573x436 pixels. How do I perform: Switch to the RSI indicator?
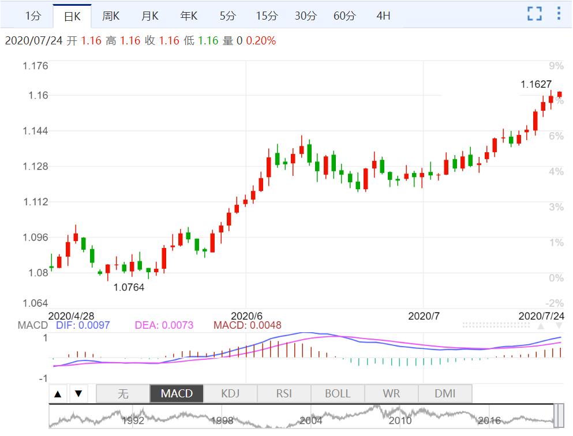(284, 394)
